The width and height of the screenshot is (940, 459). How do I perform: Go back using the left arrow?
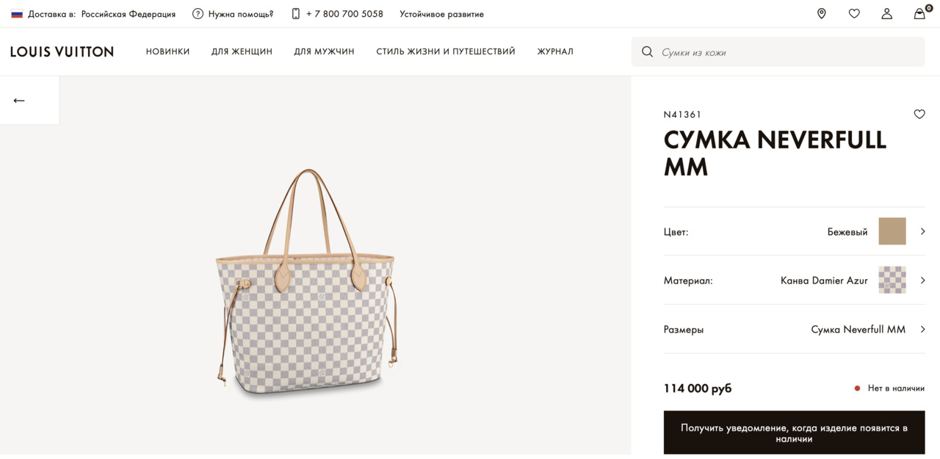19,101
